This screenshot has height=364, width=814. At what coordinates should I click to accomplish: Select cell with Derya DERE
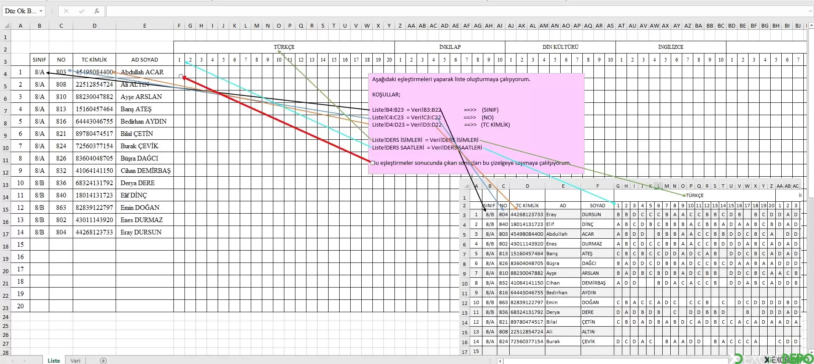click(145, 183)
